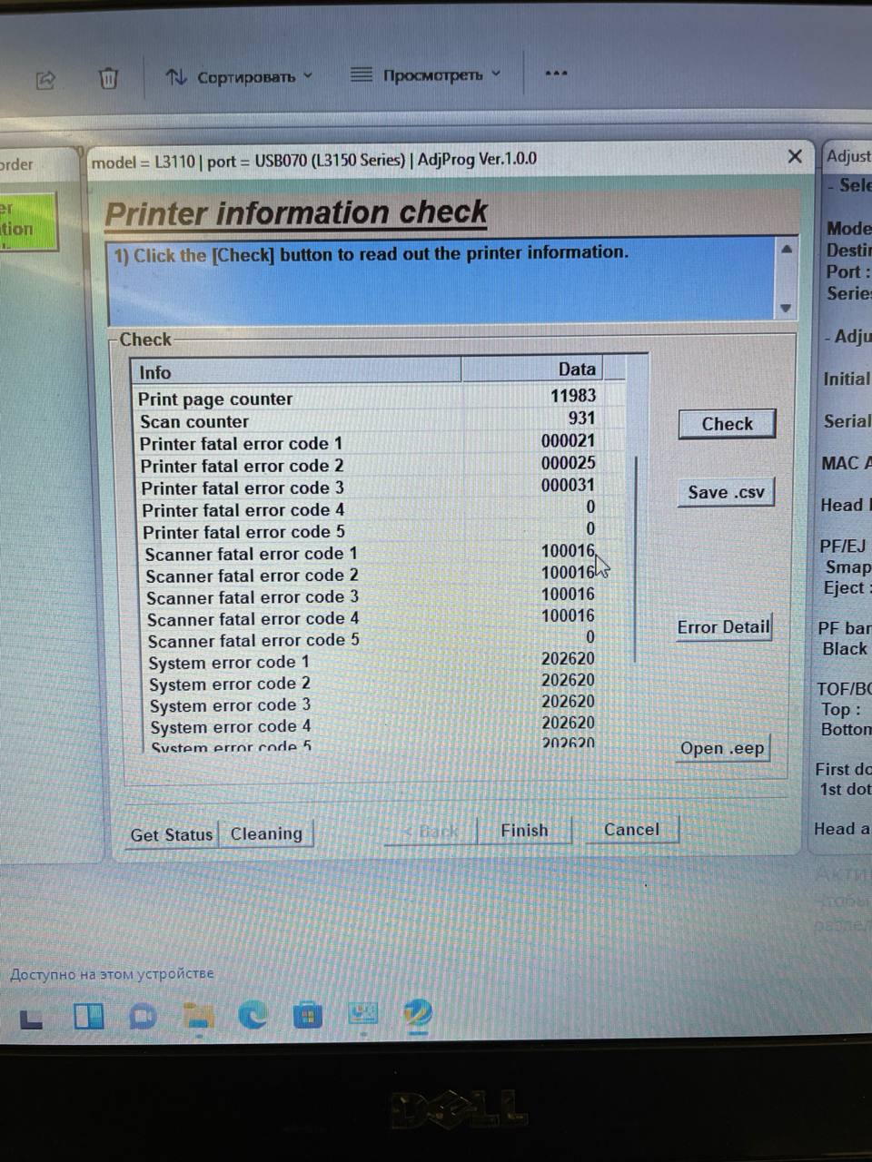Viewport: 872px width, 1162px height.
Task: Click the data value 000031
Action: [x=569, y=485]
